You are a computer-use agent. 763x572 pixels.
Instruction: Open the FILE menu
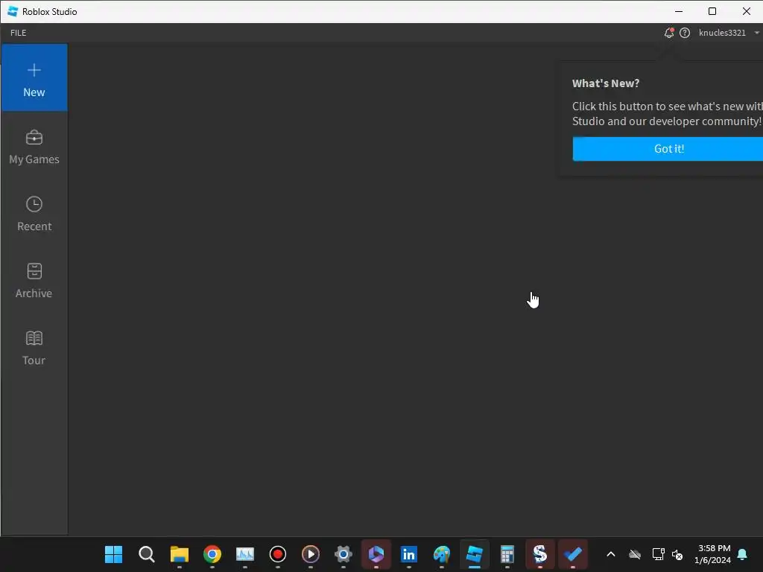click(19, 33)
